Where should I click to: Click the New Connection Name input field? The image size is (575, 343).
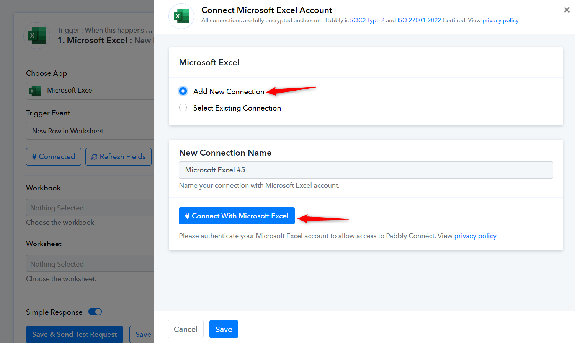[366, 170]
